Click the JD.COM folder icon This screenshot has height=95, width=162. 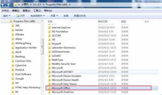(49, 35)
